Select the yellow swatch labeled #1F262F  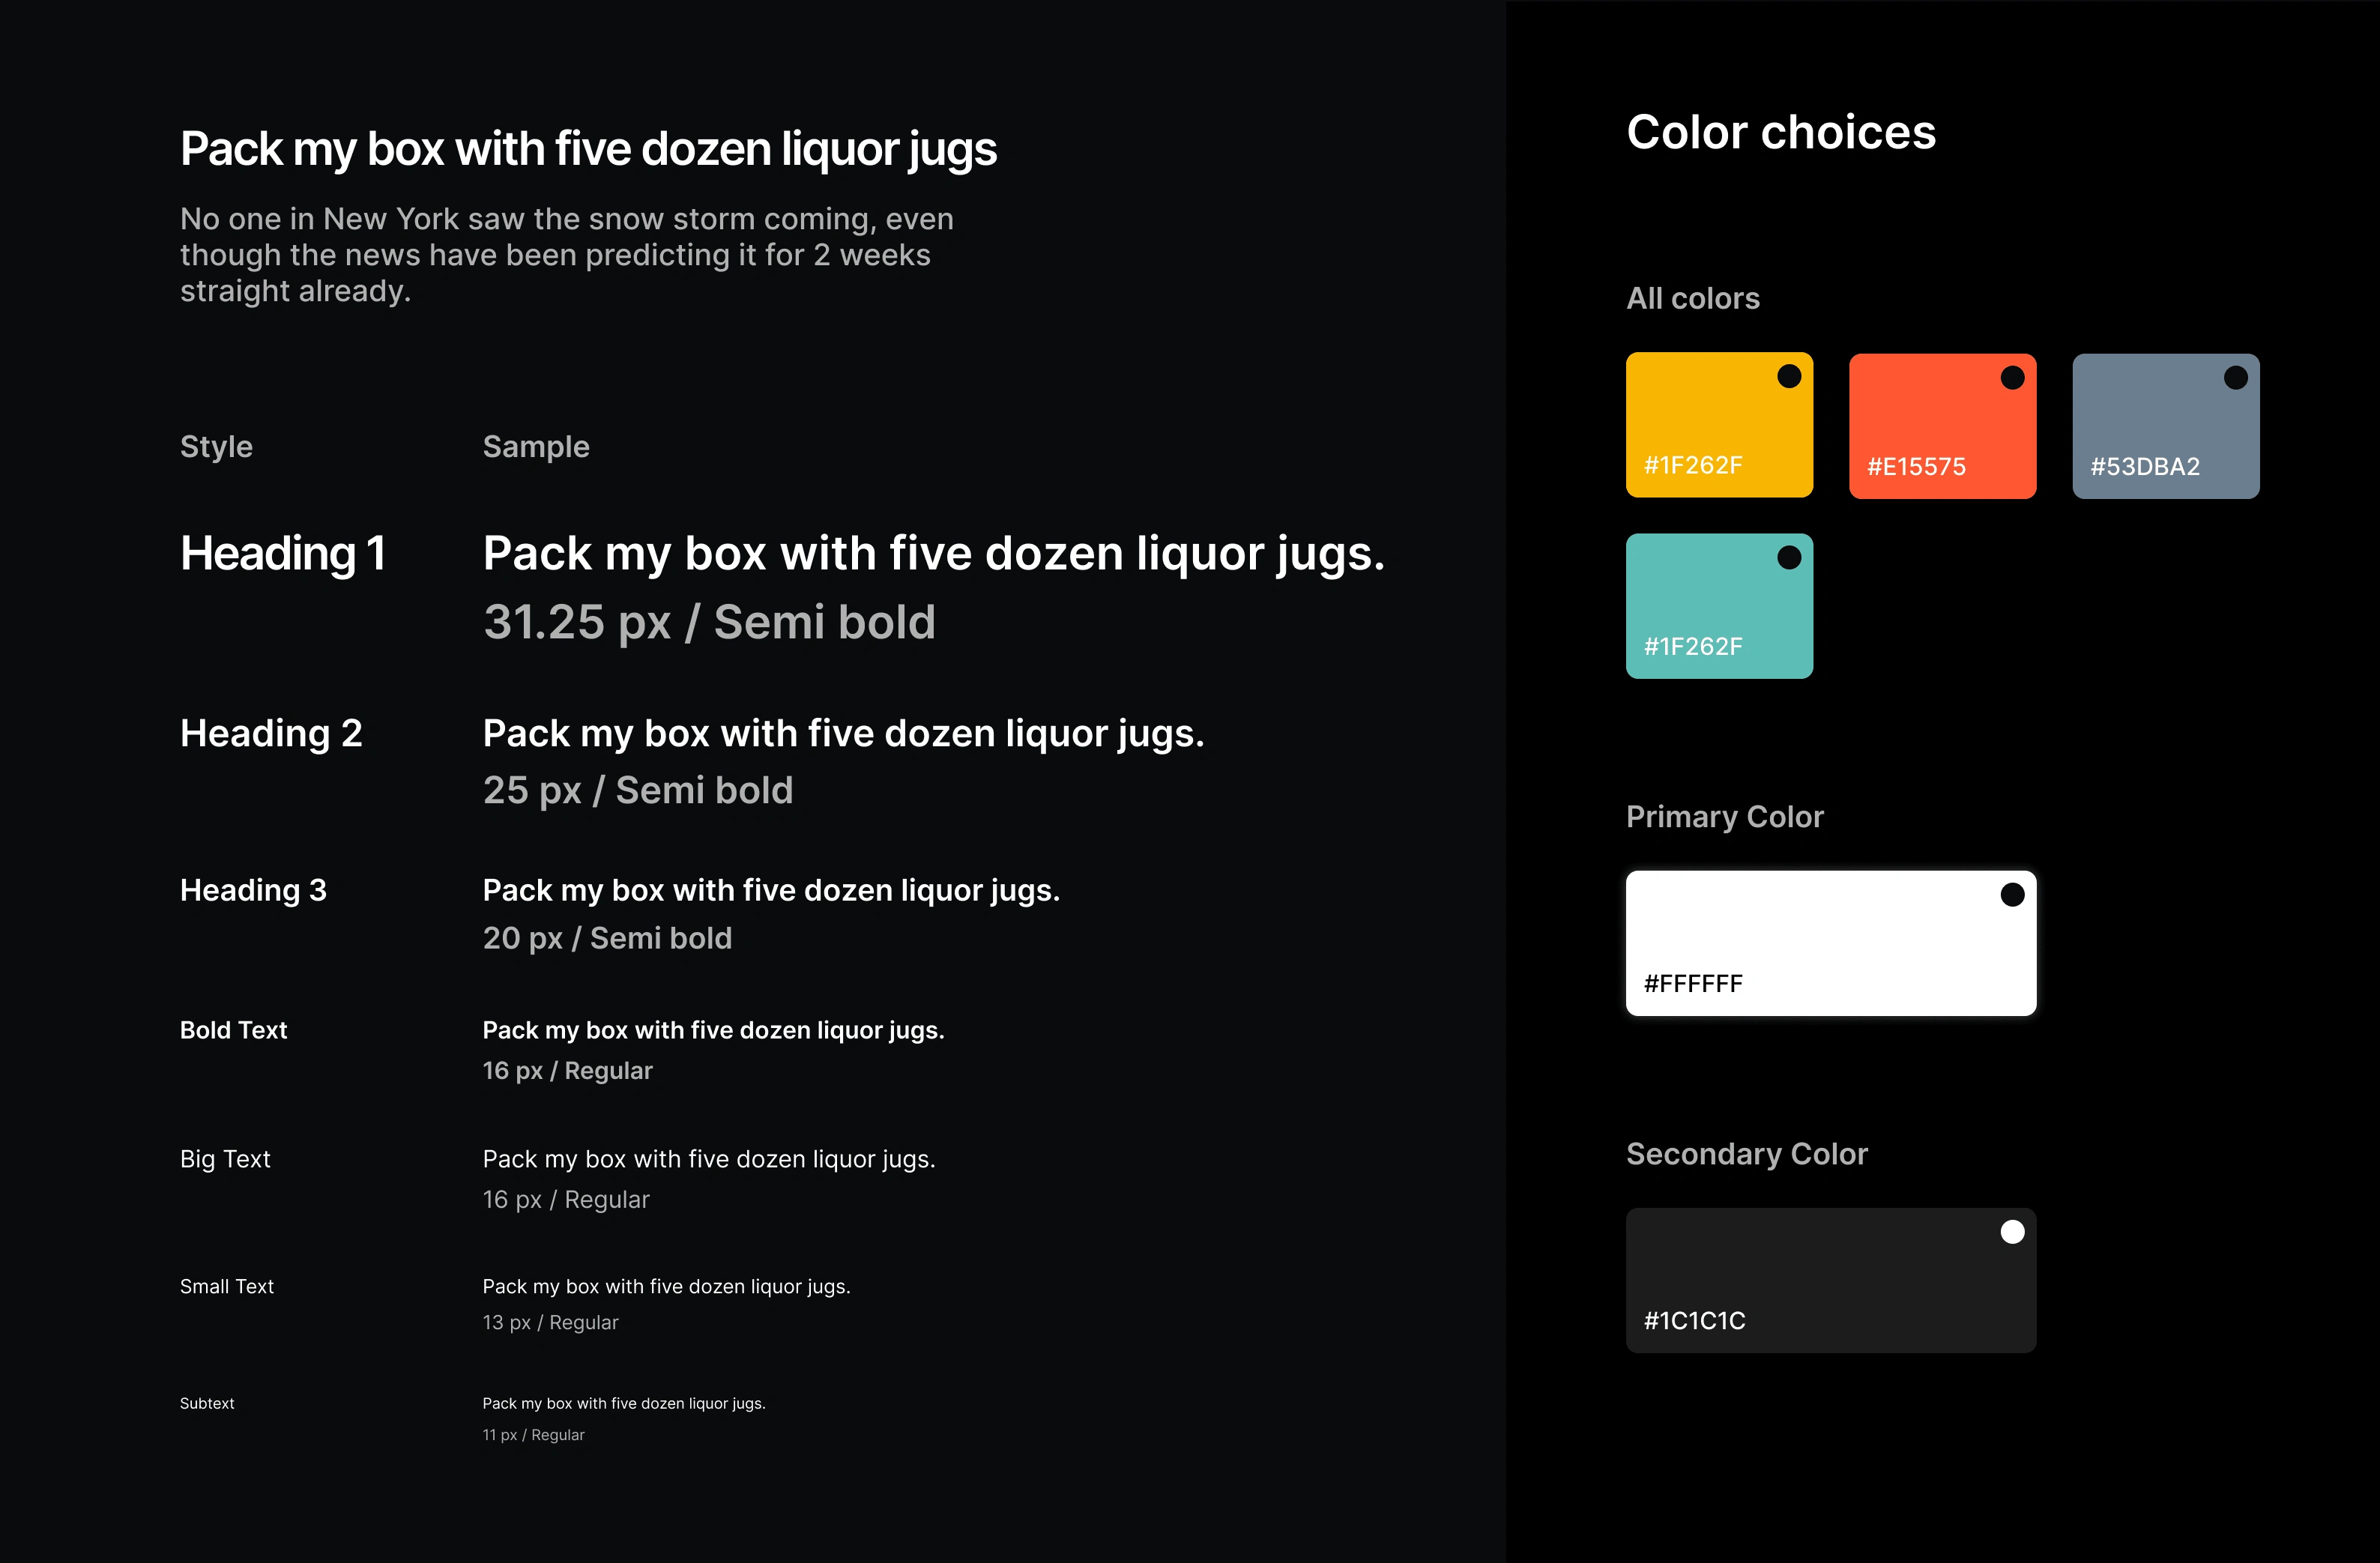click(1719, 425)
